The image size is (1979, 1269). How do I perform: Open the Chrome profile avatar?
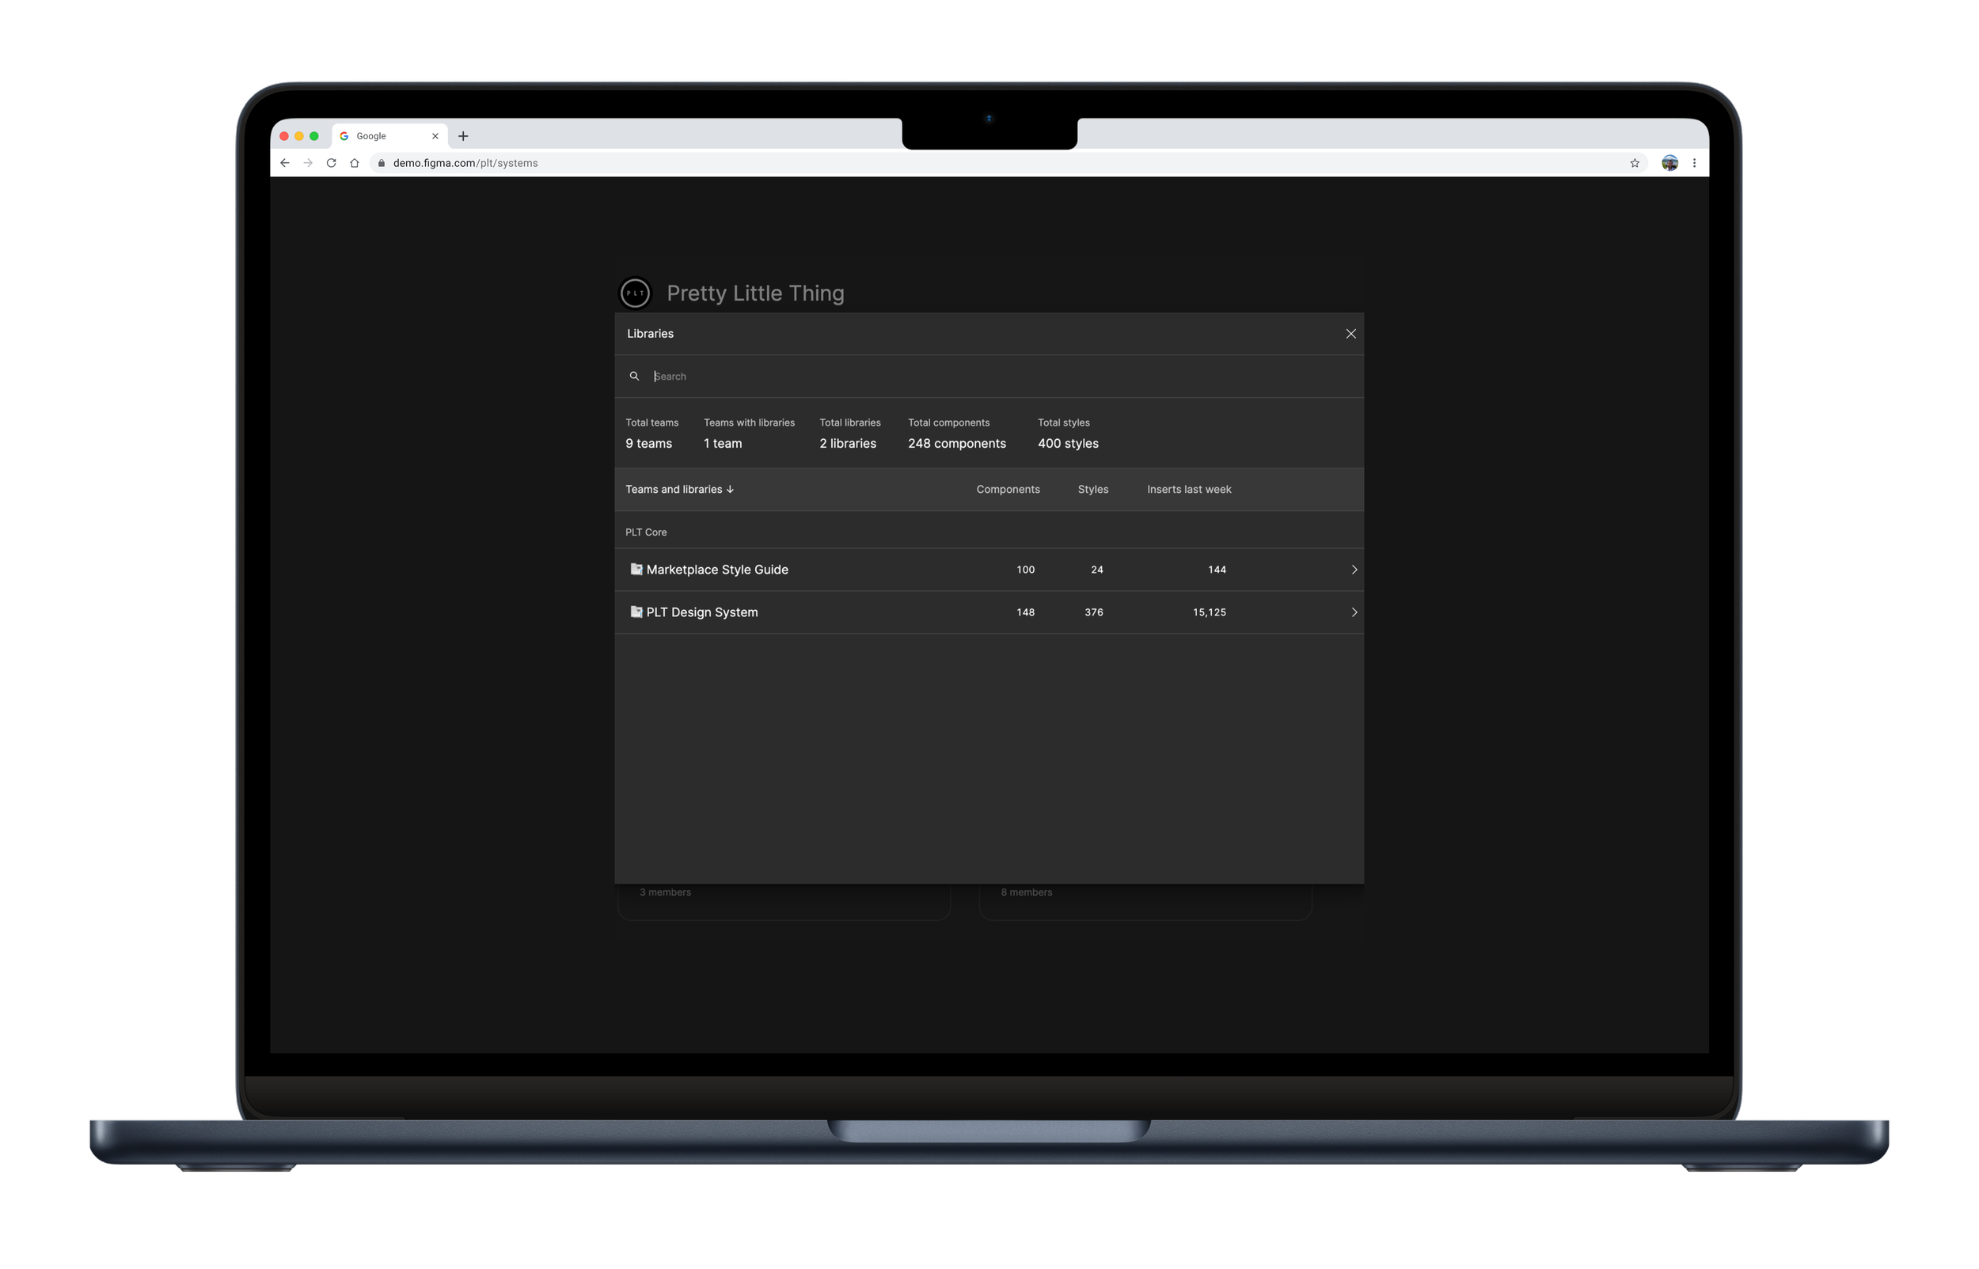[1670, 162]
